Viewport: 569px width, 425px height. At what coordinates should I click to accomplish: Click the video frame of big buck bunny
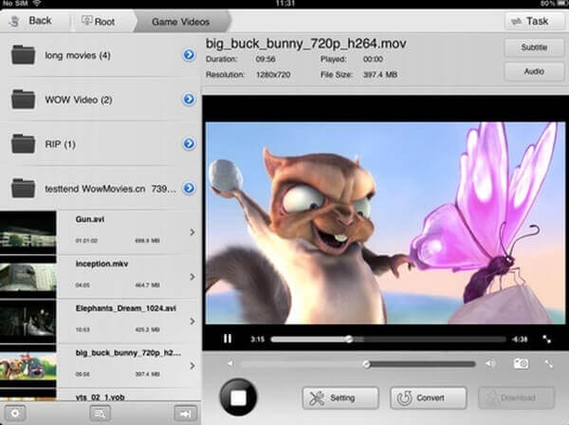[x=385, y=223]
